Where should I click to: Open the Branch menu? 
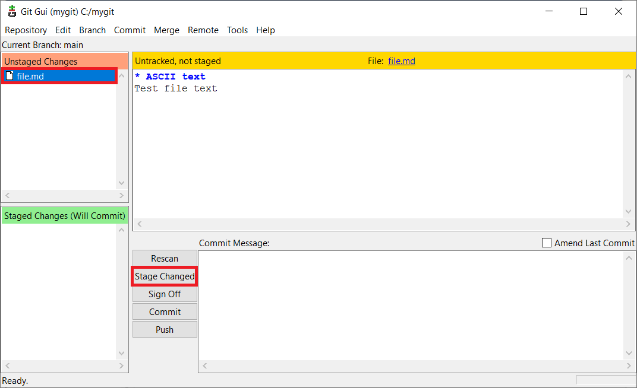click(x=92, y=30)
